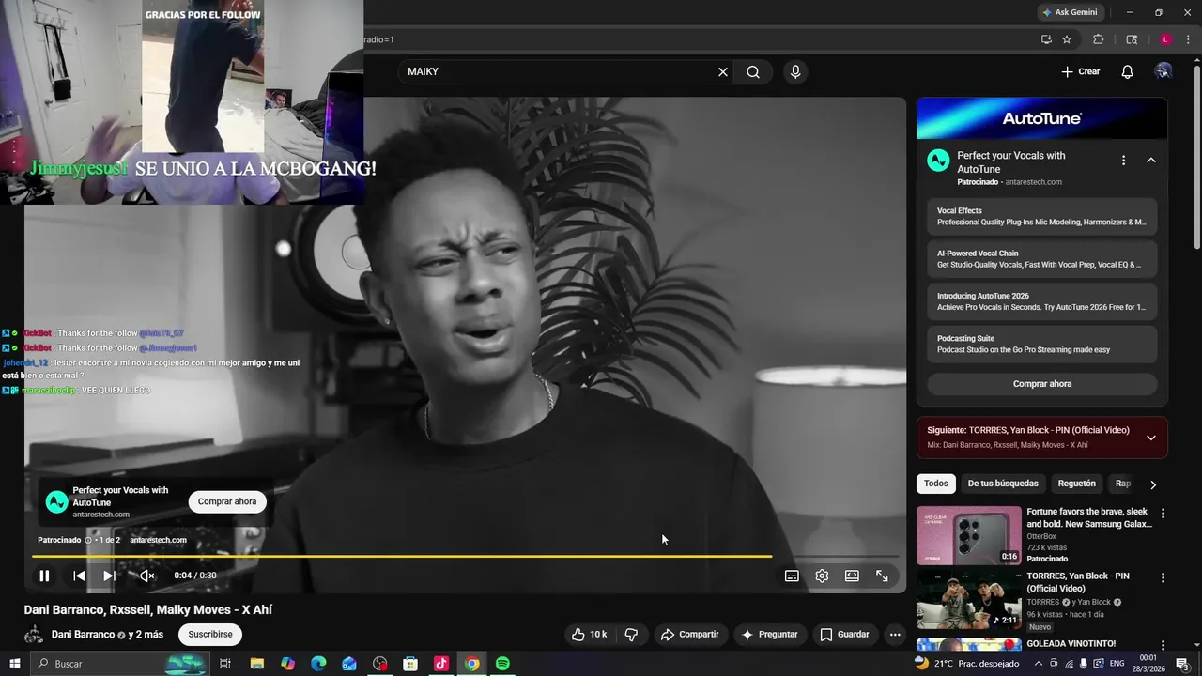Enter fullscreen mode in the player
Viewport: 1202px width, 676px height.
[882, 576]
